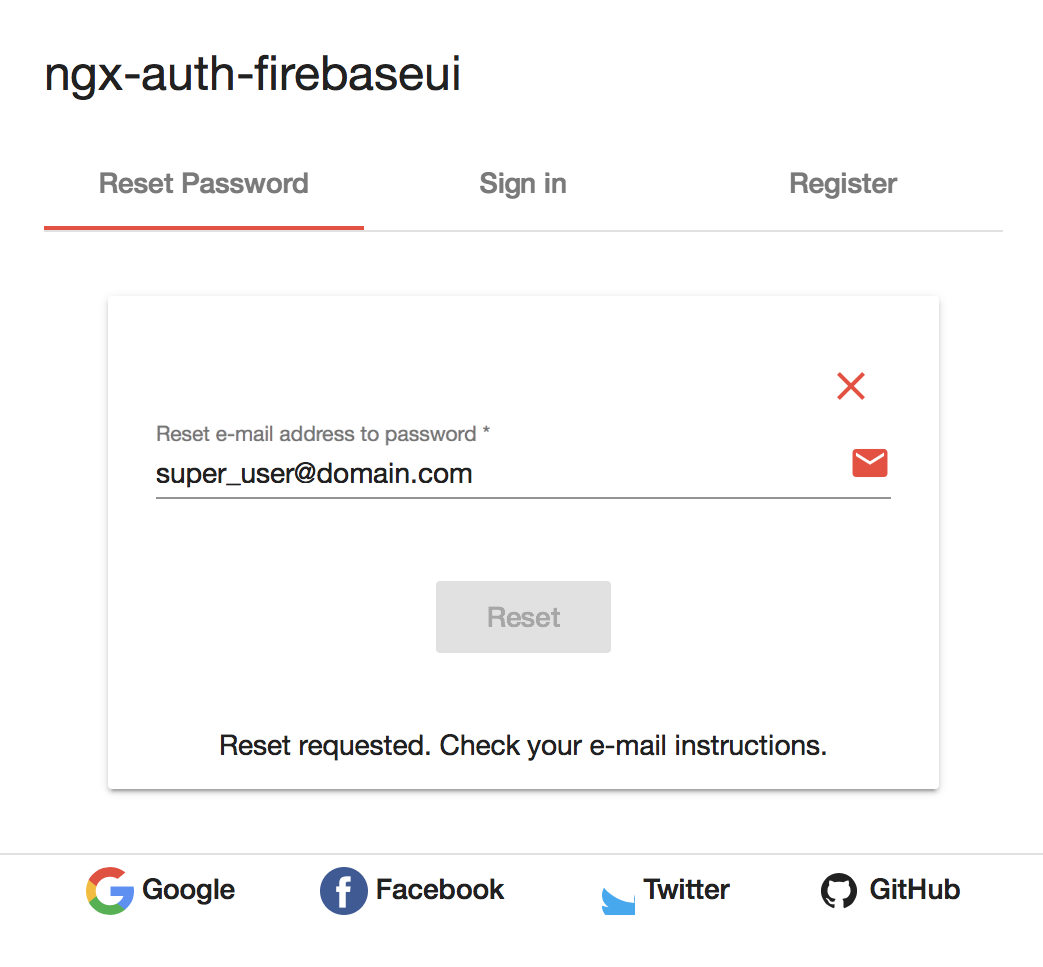Select the GitHub provider logo at footer
This screenshot has height=967, width=1043.
pyautogui.click(x=839, y=890)
